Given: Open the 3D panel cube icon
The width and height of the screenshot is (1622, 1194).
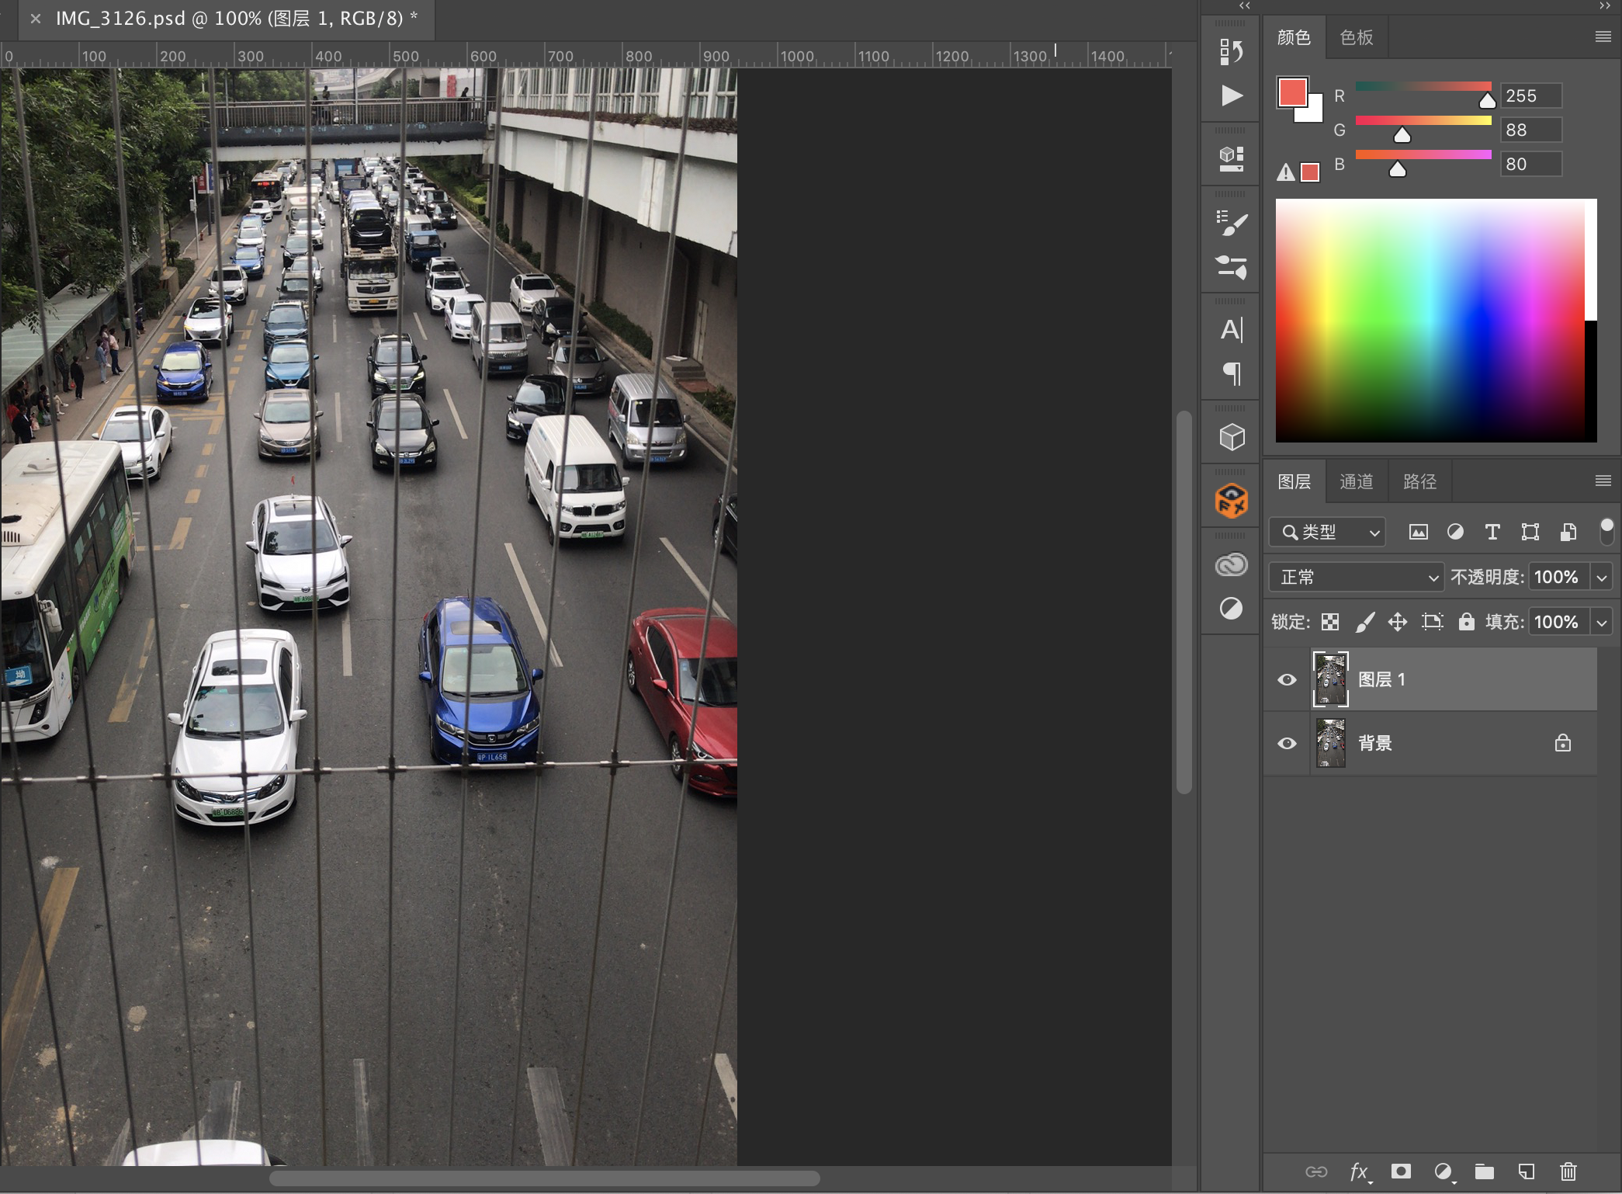Looking at the screenshot, I should pyautogui.click(x=1231, y=437).
